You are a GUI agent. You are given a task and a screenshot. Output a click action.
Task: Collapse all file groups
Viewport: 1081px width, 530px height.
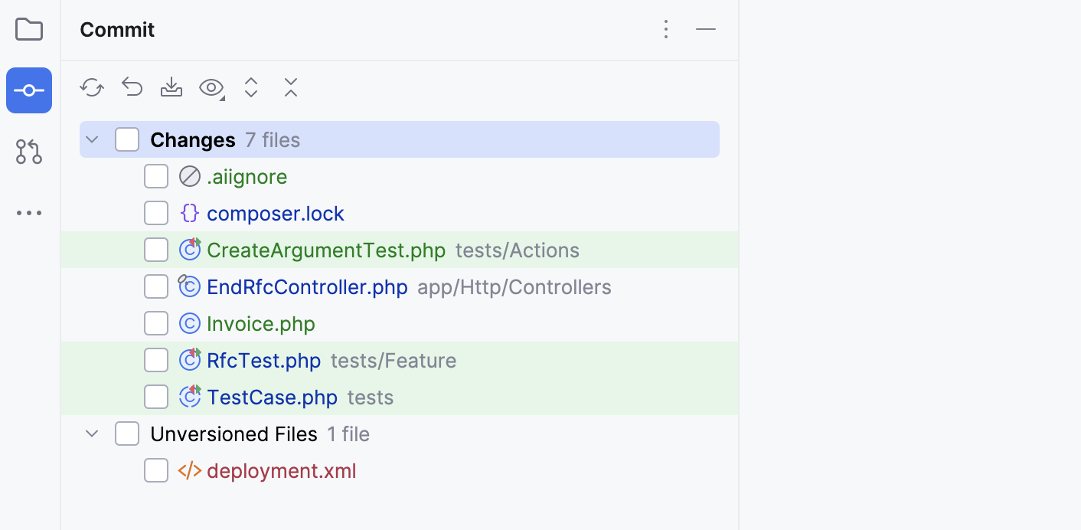tap(291, 87)
